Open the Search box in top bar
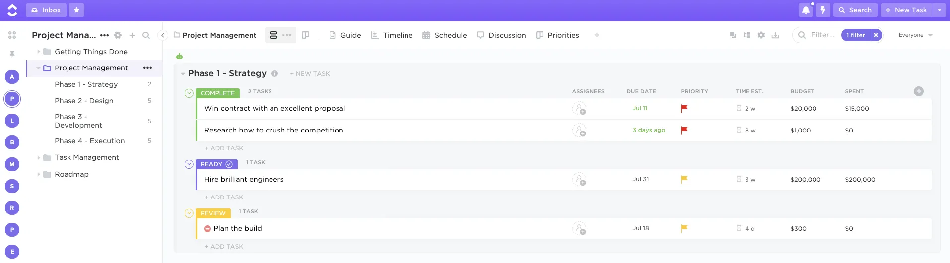The width and height of the screenshot is (950, 263). pyautogui.click(x=856, y=10)
